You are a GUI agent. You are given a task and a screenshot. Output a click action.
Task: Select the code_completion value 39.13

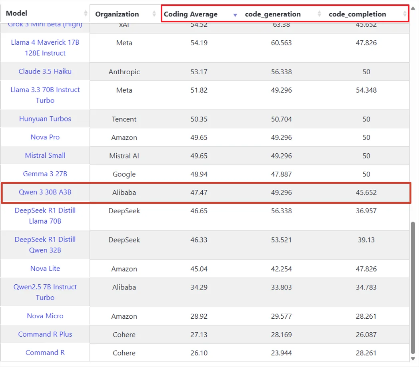point(366,240)
